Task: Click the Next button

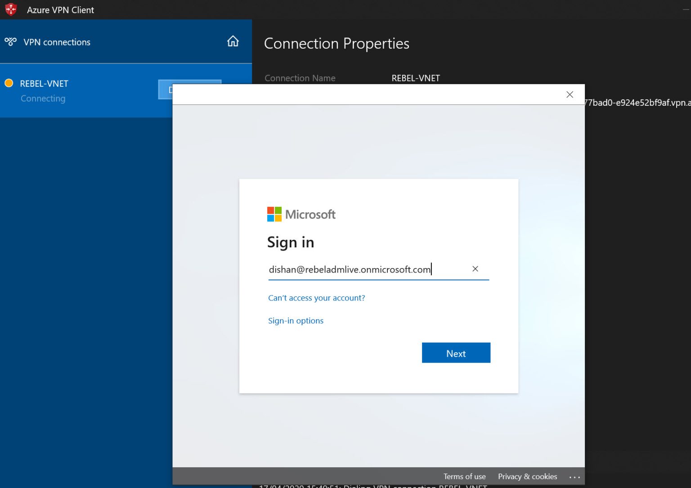Action: pos(456,353)
